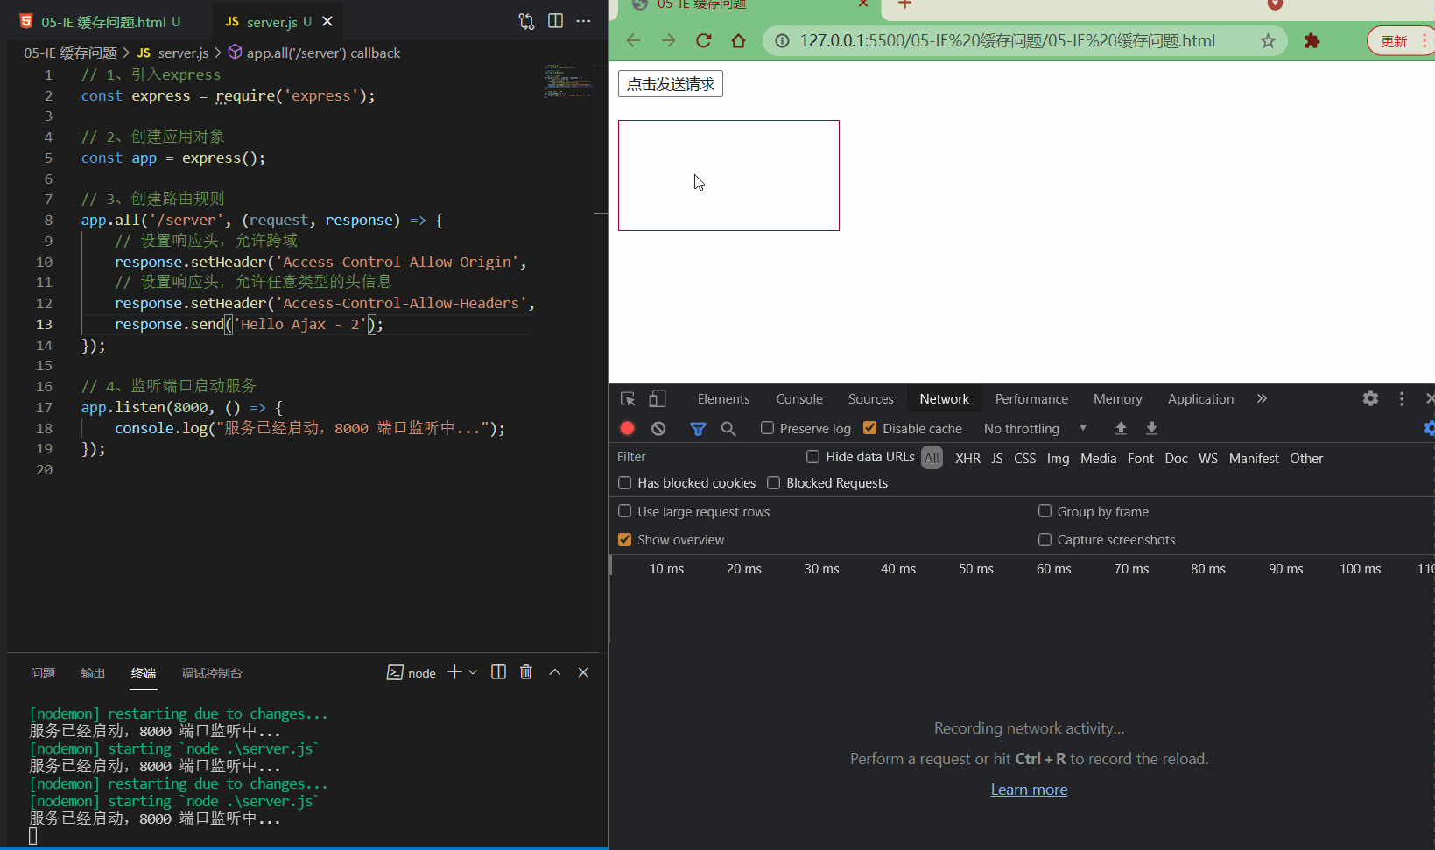Open the Learn more link
Image resolution: width=1435 pixels, height=850 pixels.
click(1028, 789)
